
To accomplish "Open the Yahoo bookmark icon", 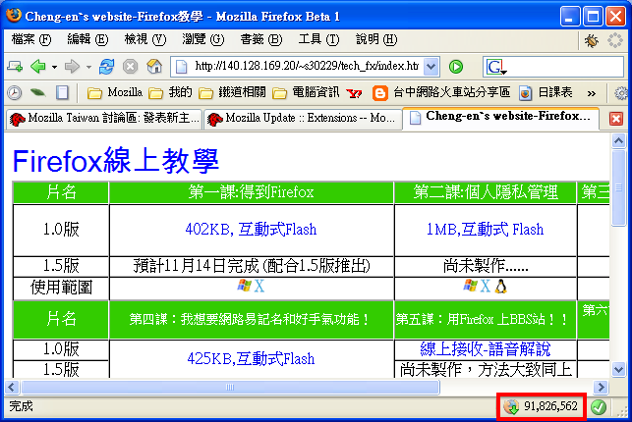I will [354, 93].
